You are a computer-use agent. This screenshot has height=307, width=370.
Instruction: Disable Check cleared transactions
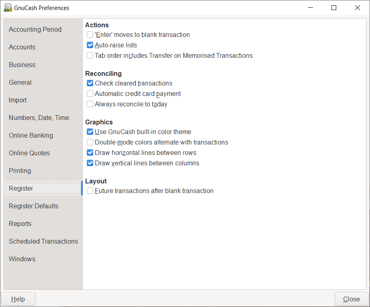coord(90,83)
